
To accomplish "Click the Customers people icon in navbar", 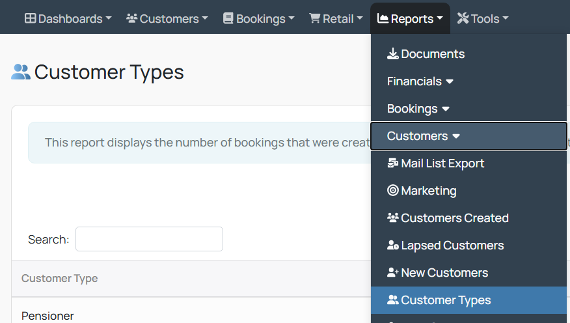I will click(131, 18).
